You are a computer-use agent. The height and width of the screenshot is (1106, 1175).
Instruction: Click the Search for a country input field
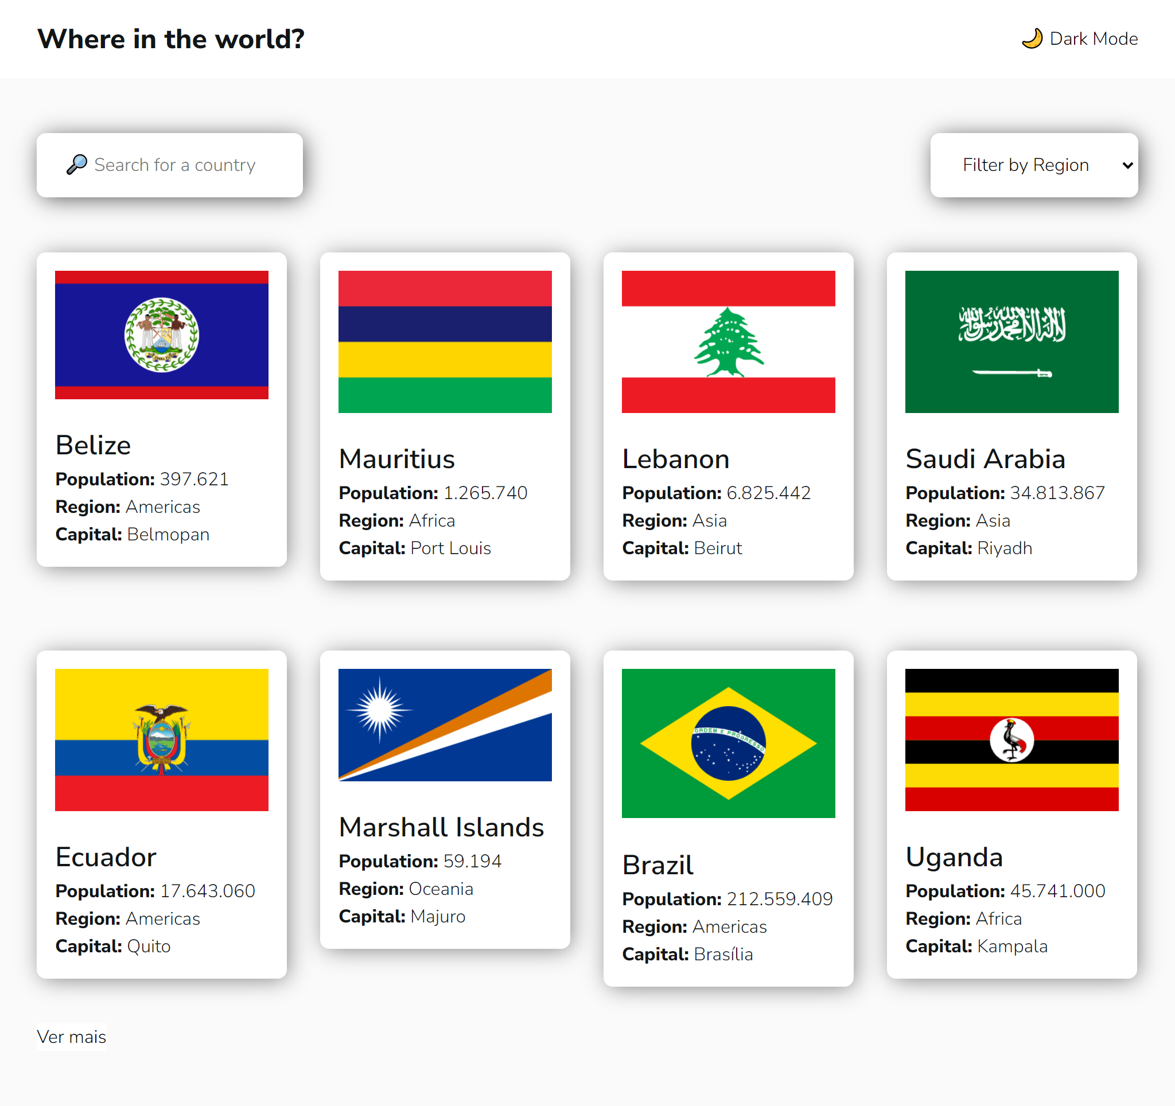[177, 165]
